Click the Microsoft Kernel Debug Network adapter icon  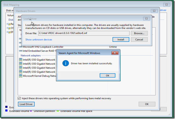[21, 76]
